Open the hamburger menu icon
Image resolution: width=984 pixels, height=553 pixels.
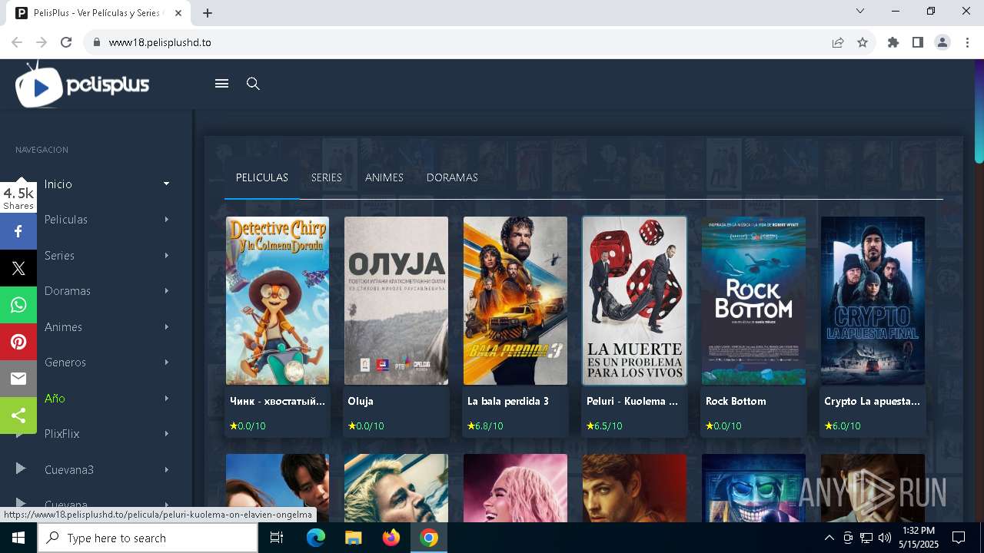221,84
